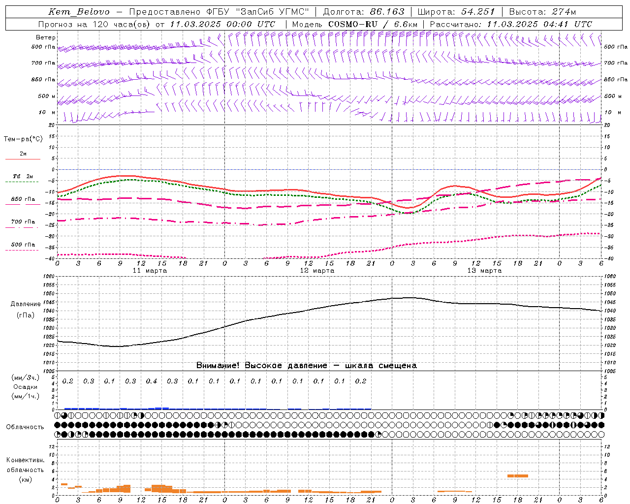
Task: Click the Td 2м dew point legend entry
Action: point(23,176)
